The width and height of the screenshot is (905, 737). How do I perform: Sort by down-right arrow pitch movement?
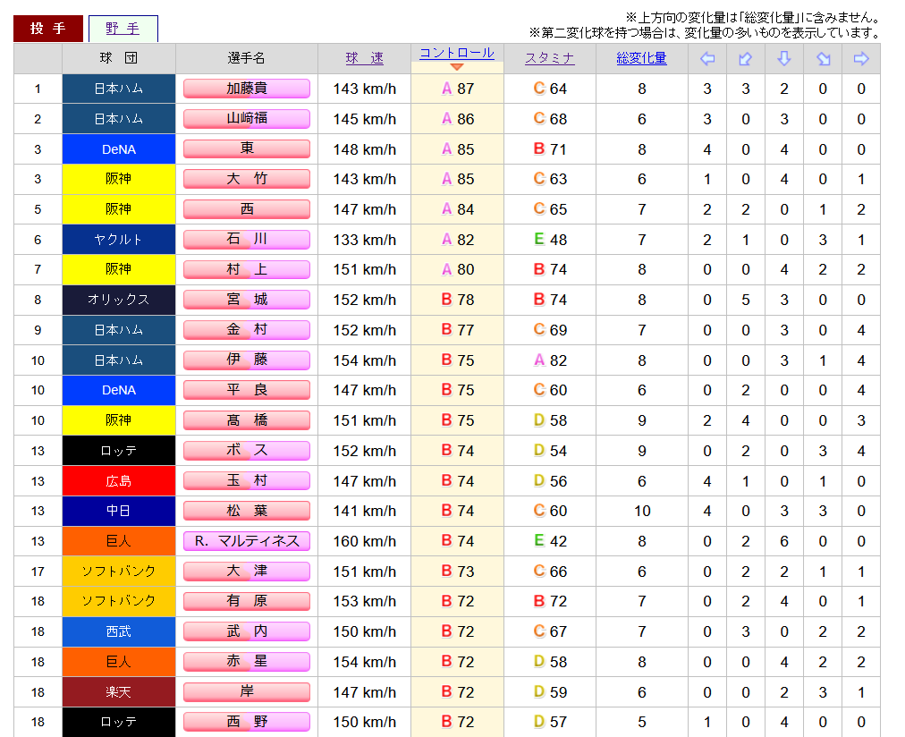(823, 59)
